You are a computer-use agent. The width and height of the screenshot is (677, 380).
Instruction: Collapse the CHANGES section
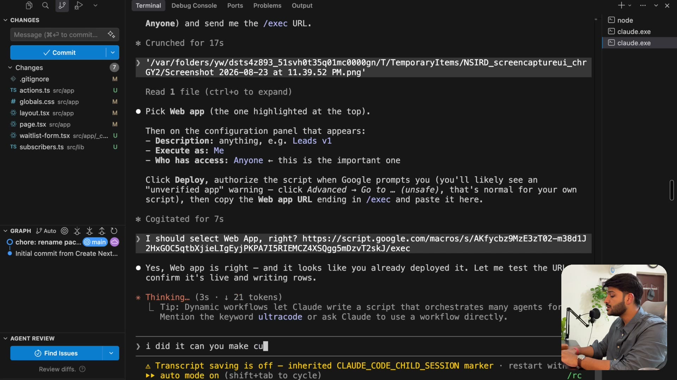coord(5,20)
